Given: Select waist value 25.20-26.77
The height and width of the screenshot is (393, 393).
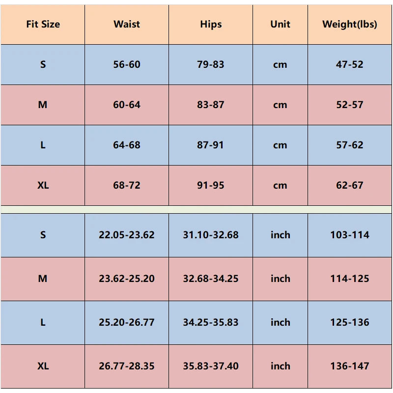Looking at the screenshot, I should click(x=127, y=322).
